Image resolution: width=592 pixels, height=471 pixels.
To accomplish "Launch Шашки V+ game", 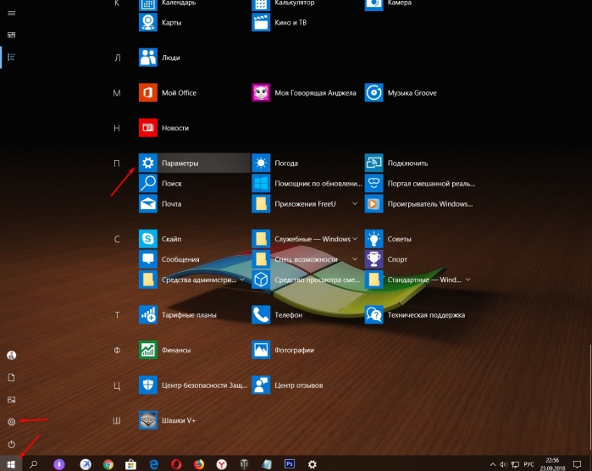I will point(167,420).
